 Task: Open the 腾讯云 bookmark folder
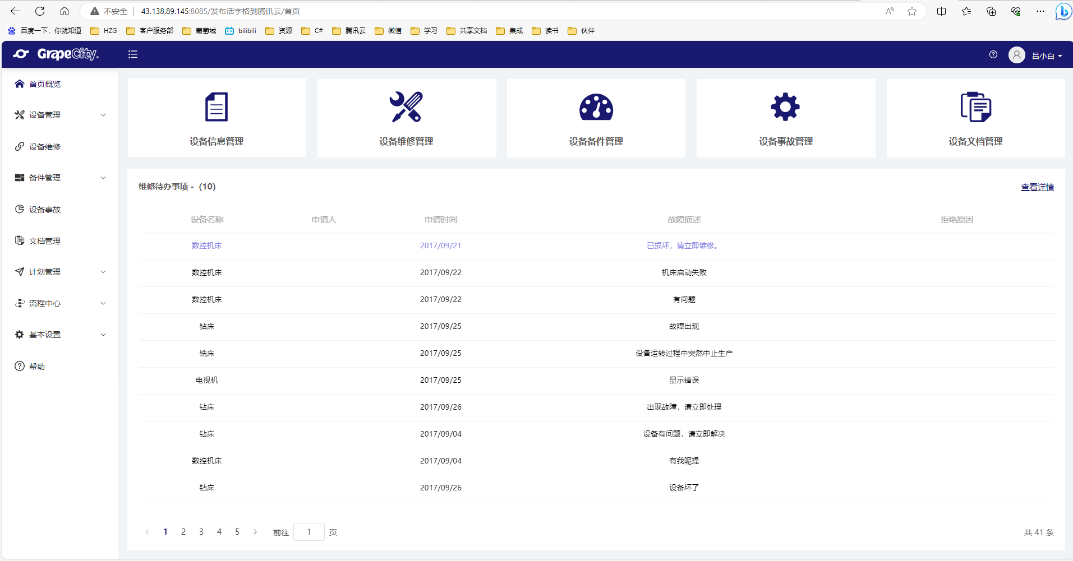click(x=349, y=31)
